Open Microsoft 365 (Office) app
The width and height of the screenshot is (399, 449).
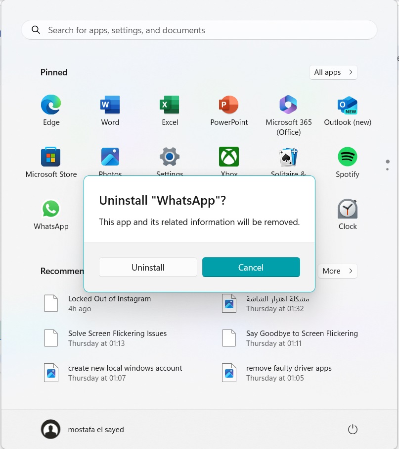[x=288, y=105]
